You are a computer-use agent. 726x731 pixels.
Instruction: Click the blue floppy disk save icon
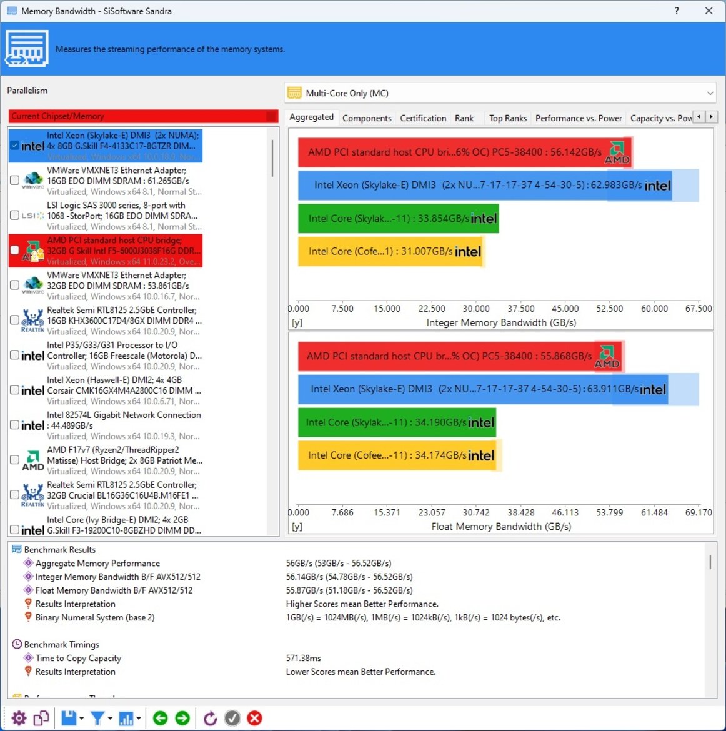coord(69,718)
